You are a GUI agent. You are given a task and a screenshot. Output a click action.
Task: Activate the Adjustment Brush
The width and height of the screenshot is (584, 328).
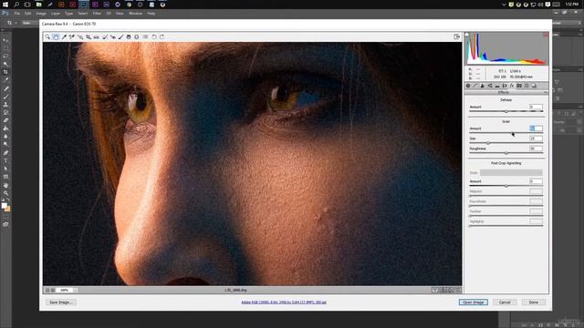click(x=120, y=36)
